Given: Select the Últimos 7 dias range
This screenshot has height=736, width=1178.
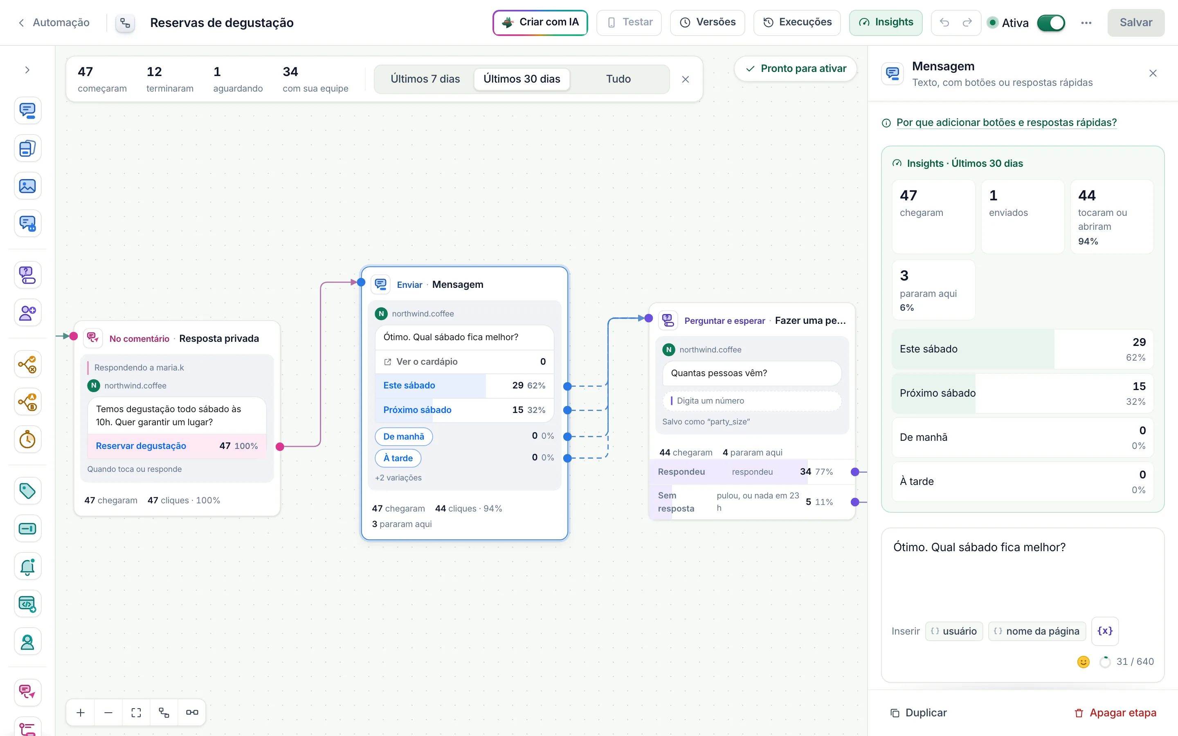Looking at the screenshot, I should coord(425,79).
